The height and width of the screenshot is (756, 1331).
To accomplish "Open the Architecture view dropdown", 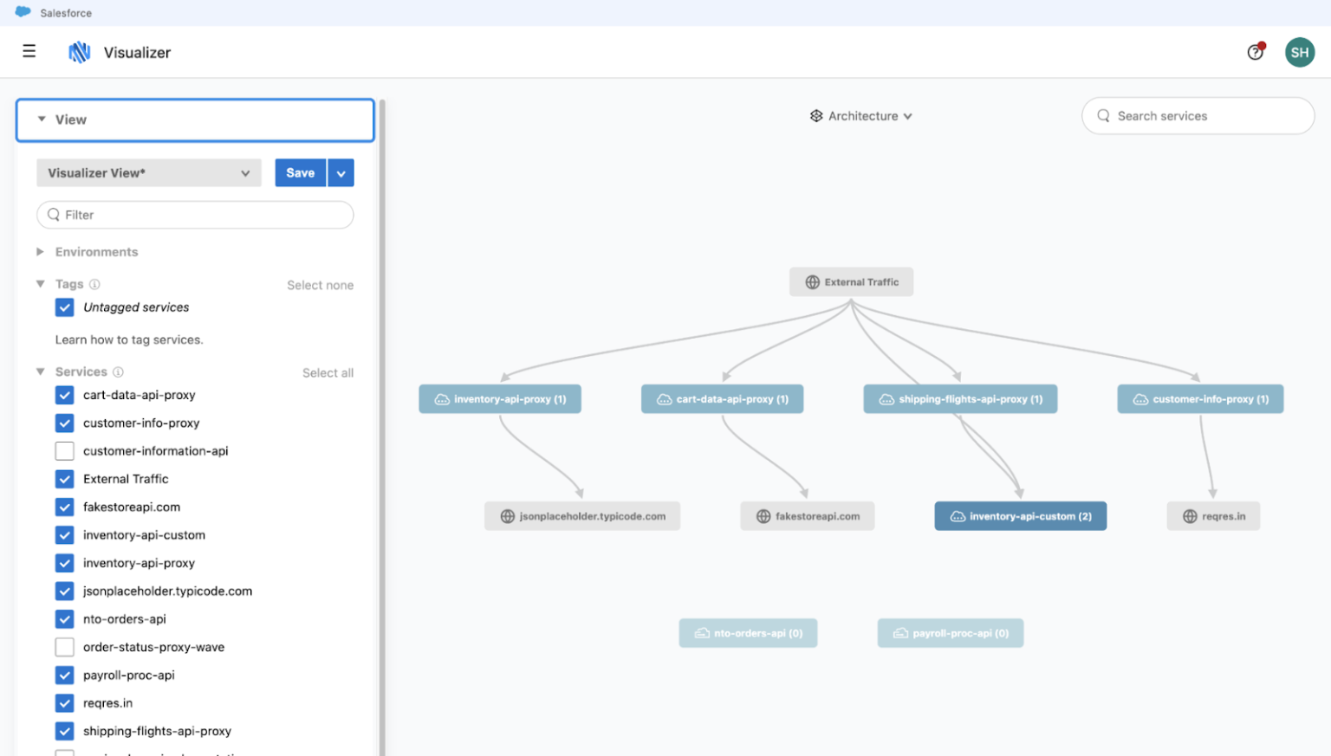I will click(x=861, y=115).
